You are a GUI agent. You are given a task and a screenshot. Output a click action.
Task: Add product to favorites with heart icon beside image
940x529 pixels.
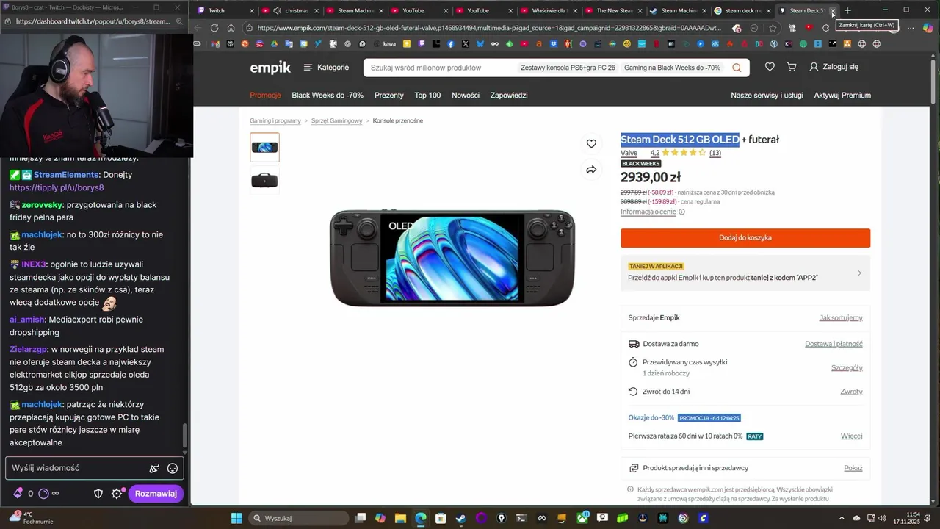point(591,143)
